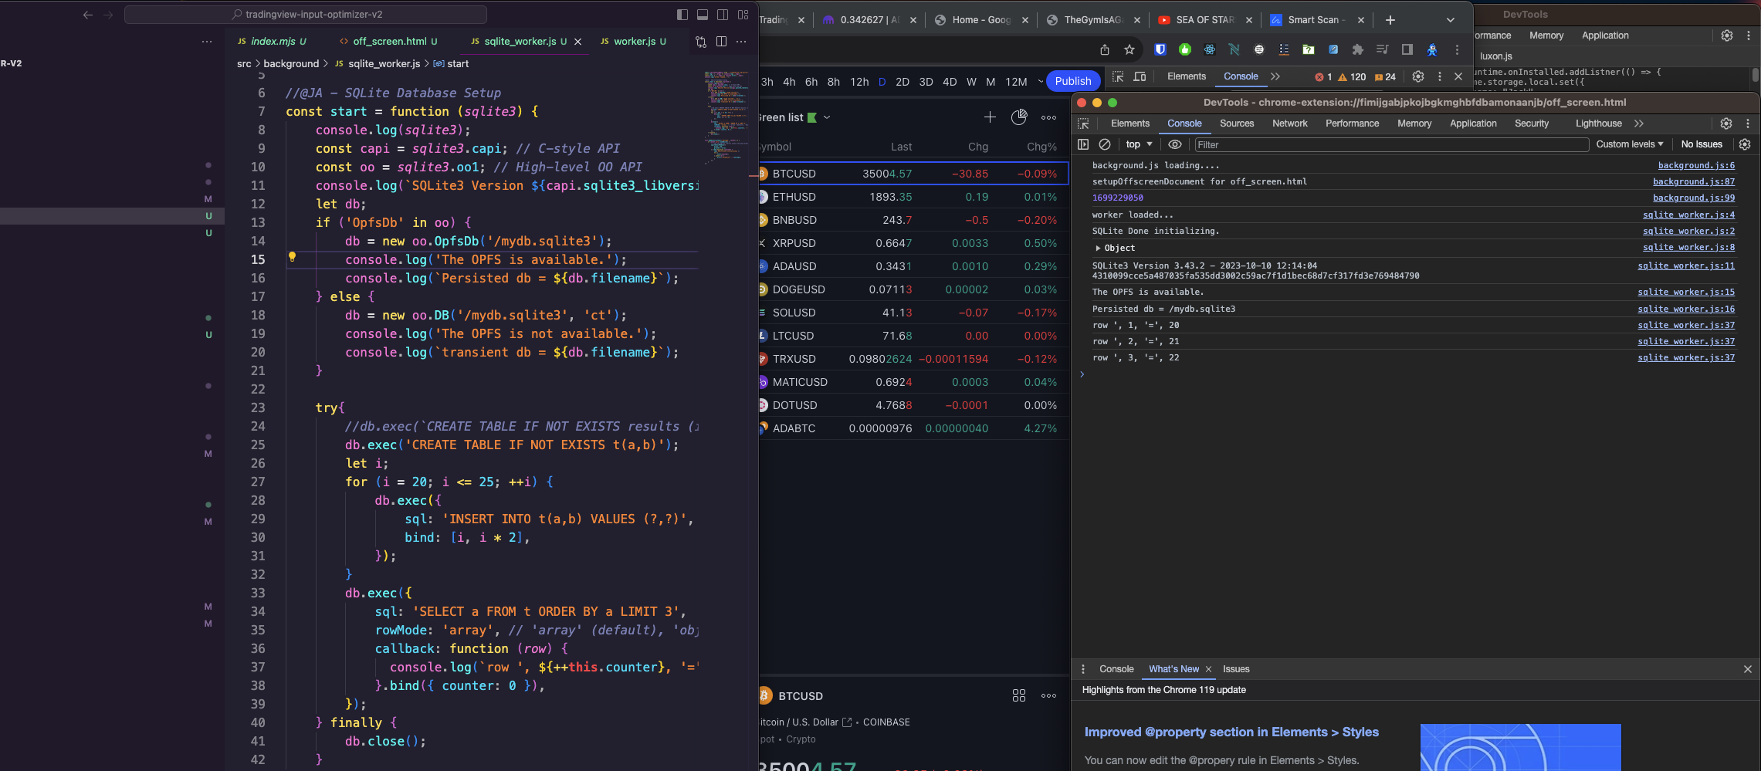Clear console in off_screen DevTools
The height and width of the screenshot is (771, 1761).
pos(1105,144)
